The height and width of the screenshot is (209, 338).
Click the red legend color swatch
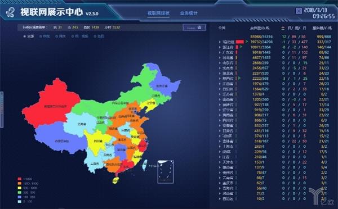coord(20,179)
